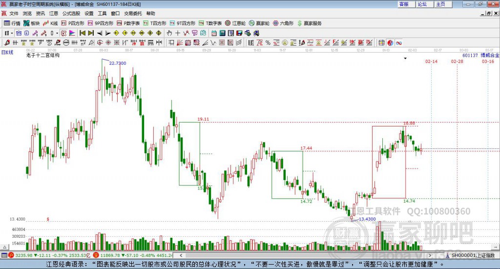Open the 工具 menu
This screenshot has width=500, height=269.
click(x=102, y=13)
